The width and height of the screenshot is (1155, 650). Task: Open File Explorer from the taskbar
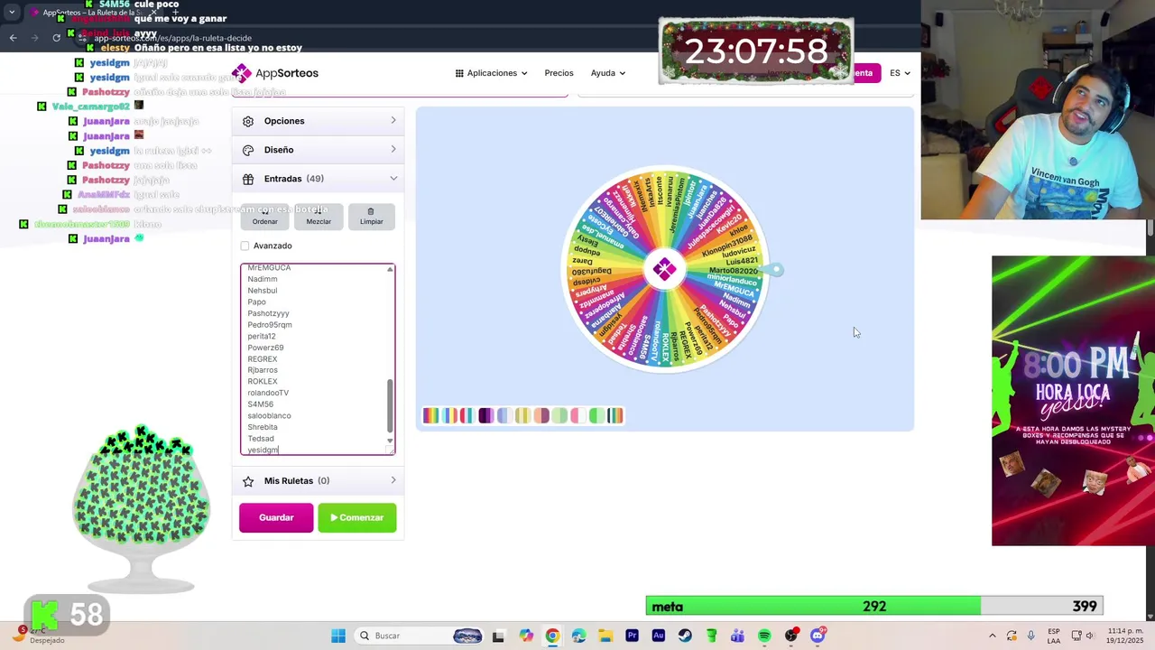pos(605,636)
